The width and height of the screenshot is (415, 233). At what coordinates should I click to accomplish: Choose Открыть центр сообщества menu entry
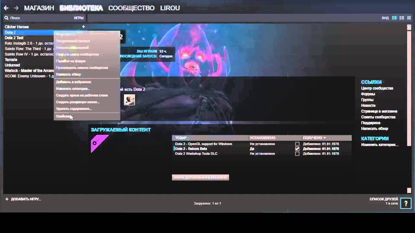pos(87,54)
